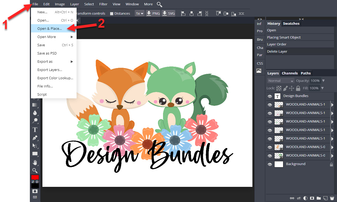Click the Opacity 100% input field

pyautogui.click(x=315, y=81)
